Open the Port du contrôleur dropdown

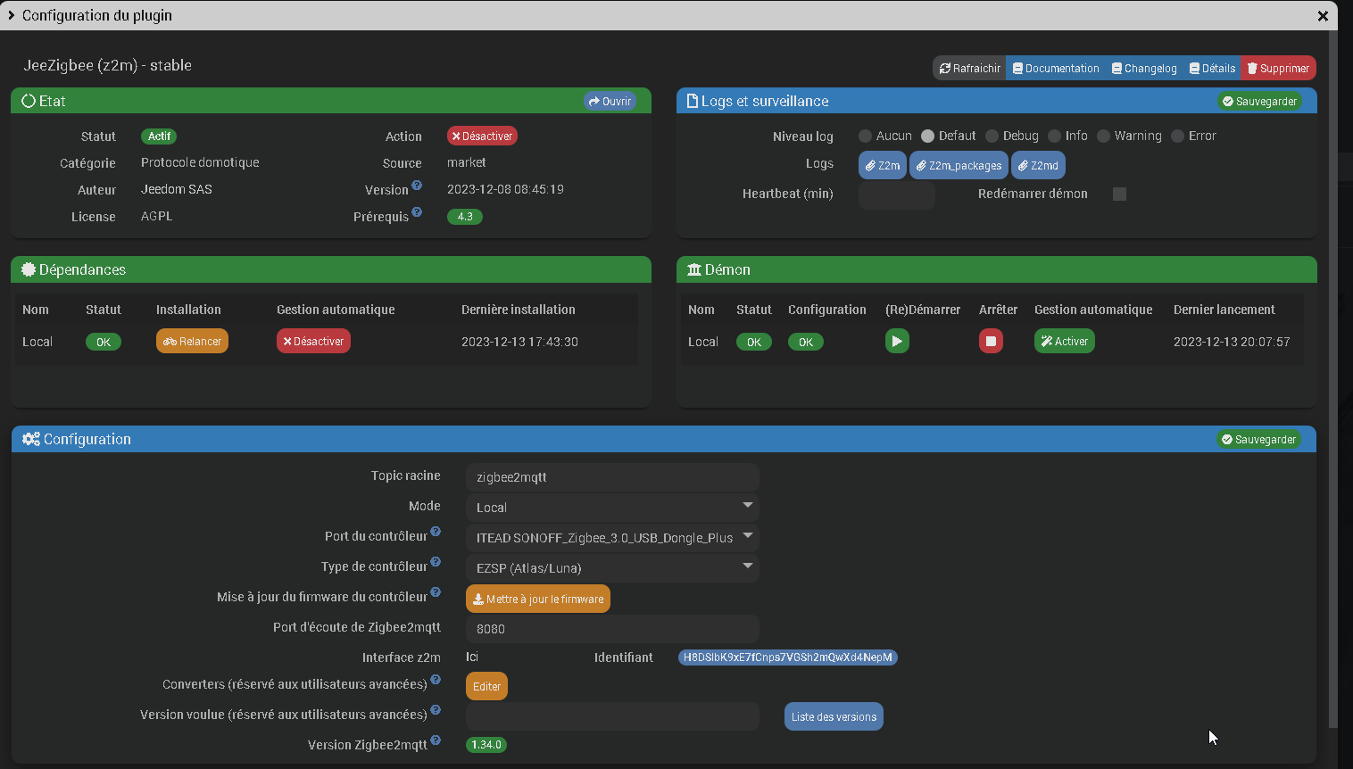point(612,538)
